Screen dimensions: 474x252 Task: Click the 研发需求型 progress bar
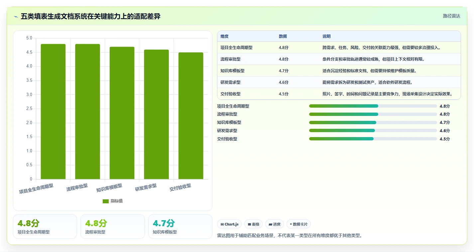tap(373, 130)
